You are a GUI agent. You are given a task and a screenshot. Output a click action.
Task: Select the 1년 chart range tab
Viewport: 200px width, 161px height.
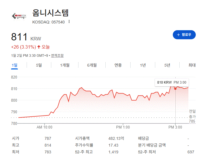(143, 65)
